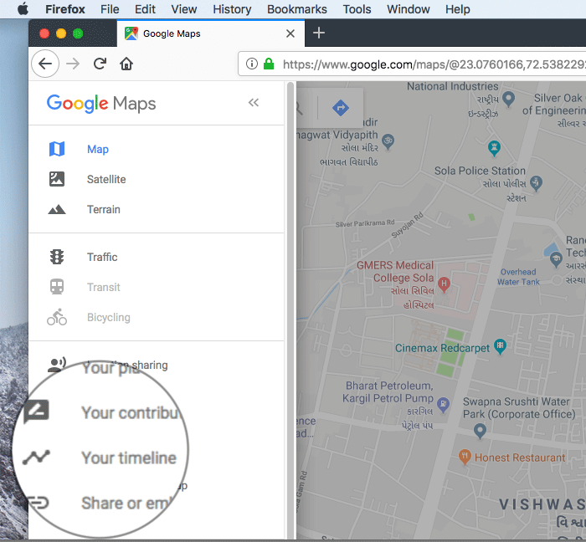
Task: Open the Bookmarks menu
Action: coord(296,9)
